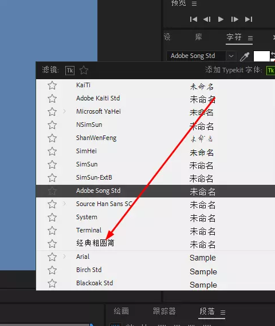Select the Blackoak Std font
This screenshot has width=275, height=326.
[95, 283]
